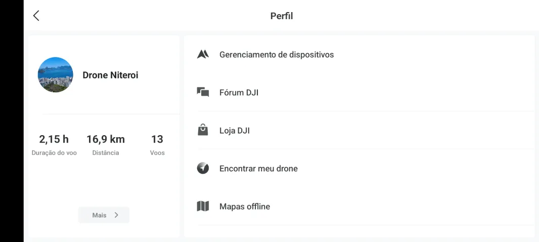Viewport: 539px width, 242px height.
Task: Tap the 2,15 h flight duration stat
Action: coord(54,139)
